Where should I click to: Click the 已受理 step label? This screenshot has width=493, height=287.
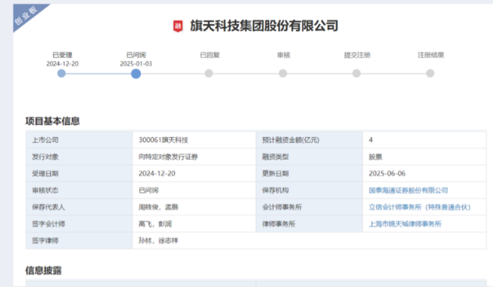tap(62, 55)
